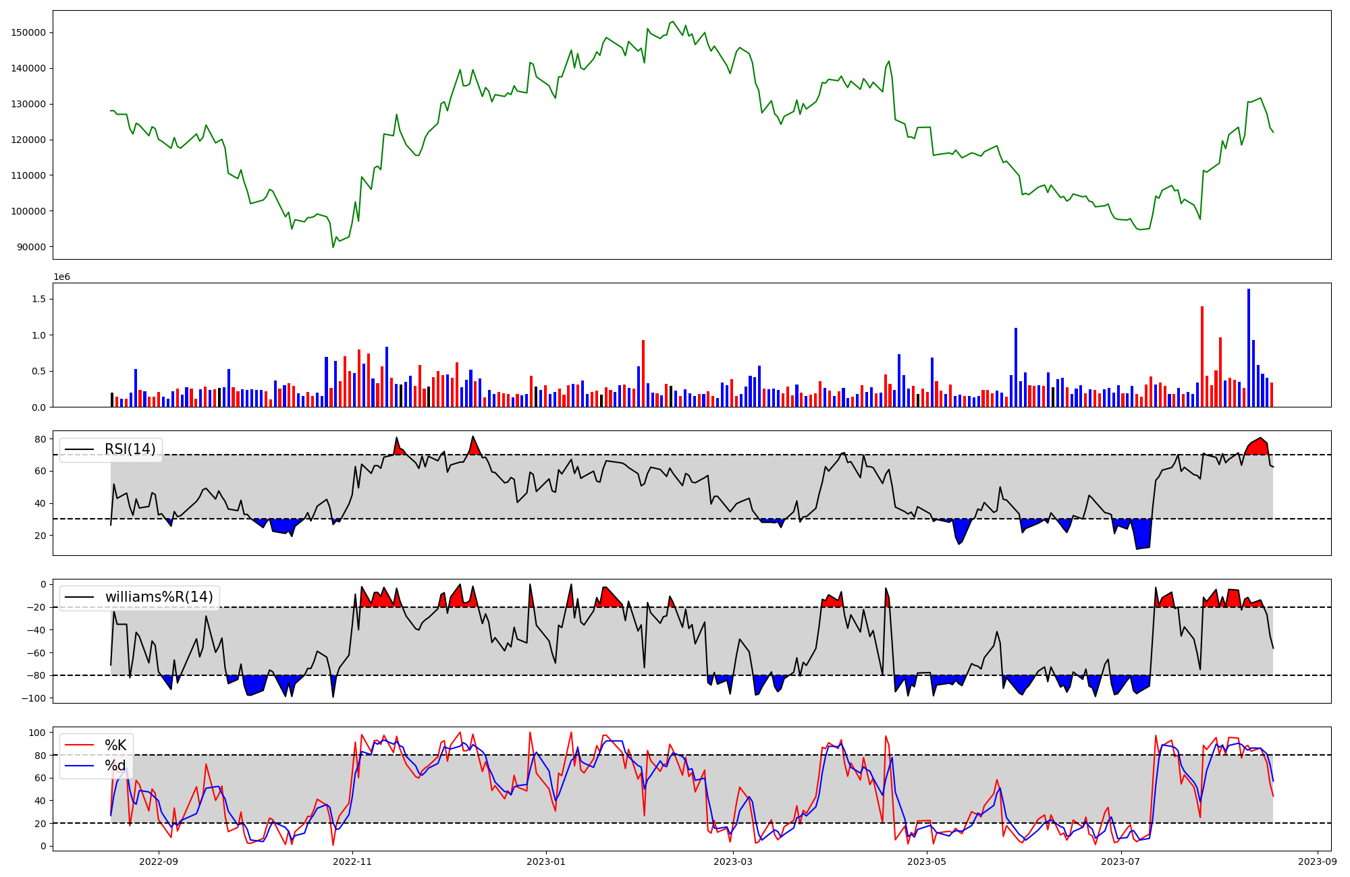1350x877 pixels.
Task: Click the 150000 price axis tick label
Action: (30, 33)
